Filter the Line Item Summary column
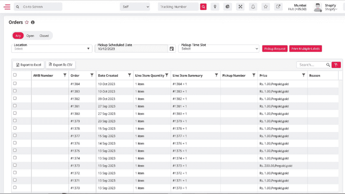Viewport: 345px width, 194px height. pos(216,75)
